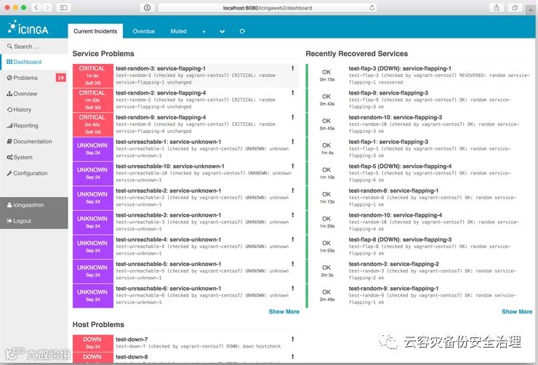Switch to the Muted tab
This screenshot has width=538, height=365.
pyautogui.click(x=178, y=31)
